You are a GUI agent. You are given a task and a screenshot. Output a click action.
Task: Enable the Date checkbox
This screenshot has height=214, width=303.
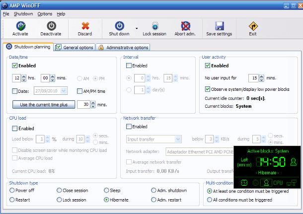point(15,91)
